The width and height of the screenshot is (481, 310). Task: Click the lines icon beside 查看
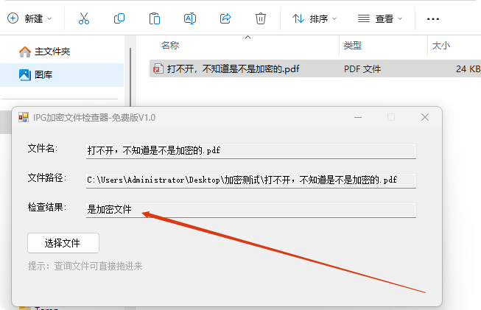[x=363, y=18]
